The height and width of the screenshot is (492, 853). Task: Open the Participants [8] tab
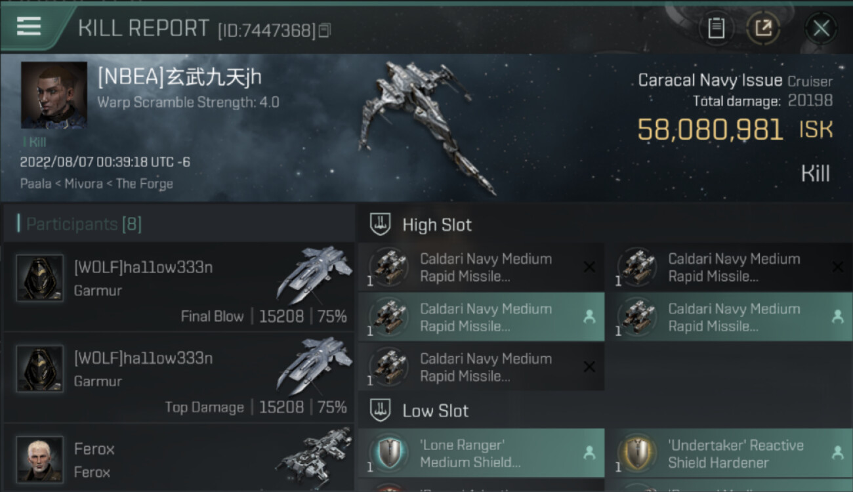pyautogui.click(x=83, y=224)
